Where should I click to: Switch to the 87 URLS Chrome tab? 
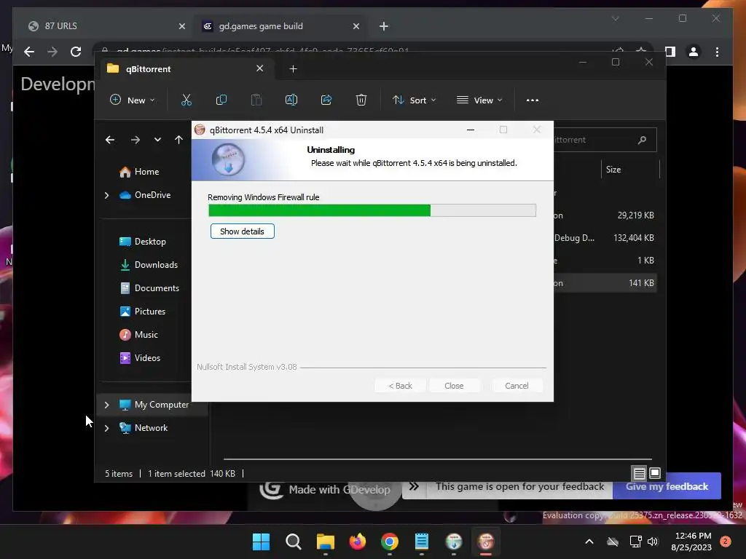click(106, 26)
